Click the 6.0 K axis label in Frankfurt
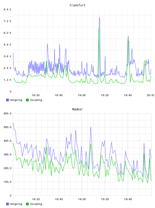This screenshot has width=155, height=208. (x=7, y=33)
